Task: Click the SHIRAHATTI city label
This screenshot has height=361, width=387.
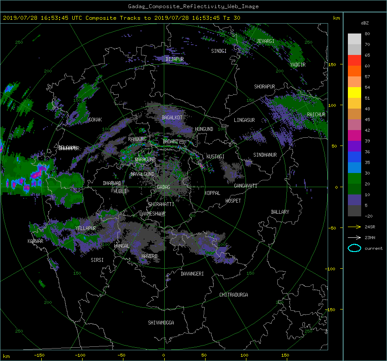Action: click(x=161, y=204)
